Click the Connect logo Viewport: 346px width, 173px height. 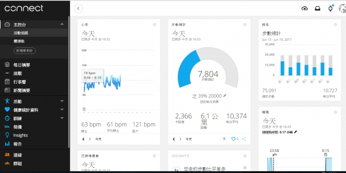24,8
